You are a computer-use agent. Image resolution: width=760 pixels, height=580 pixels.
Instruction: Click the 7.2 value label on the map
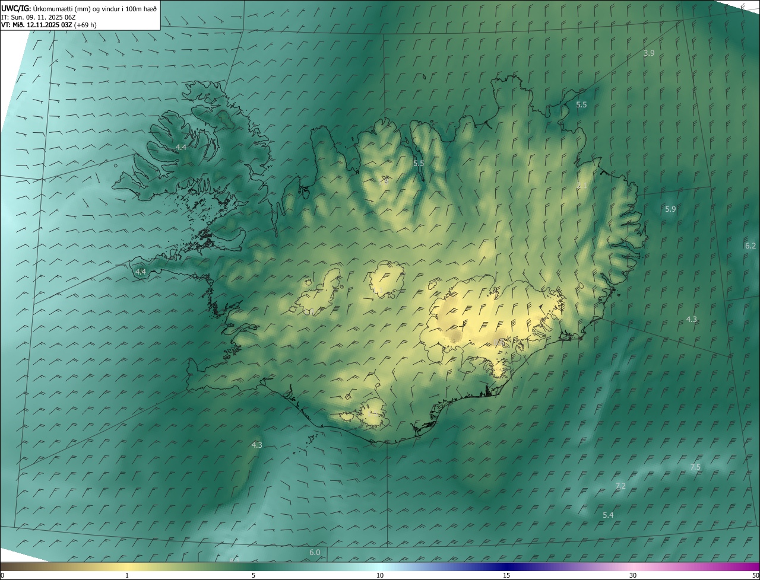coord(620,486)
